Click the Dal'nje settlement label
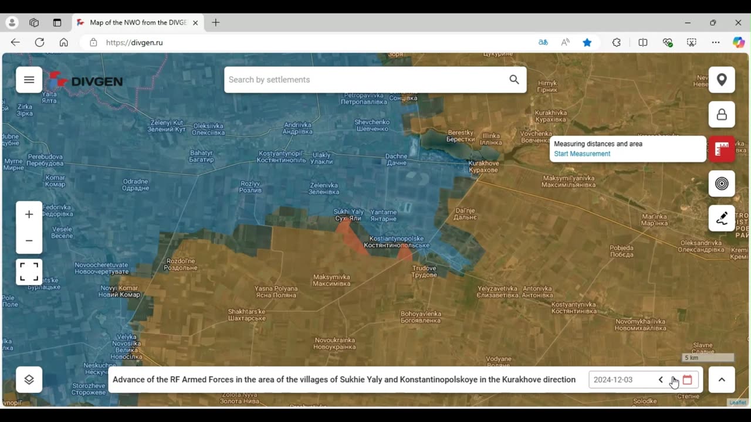 [x=465, y=213]
